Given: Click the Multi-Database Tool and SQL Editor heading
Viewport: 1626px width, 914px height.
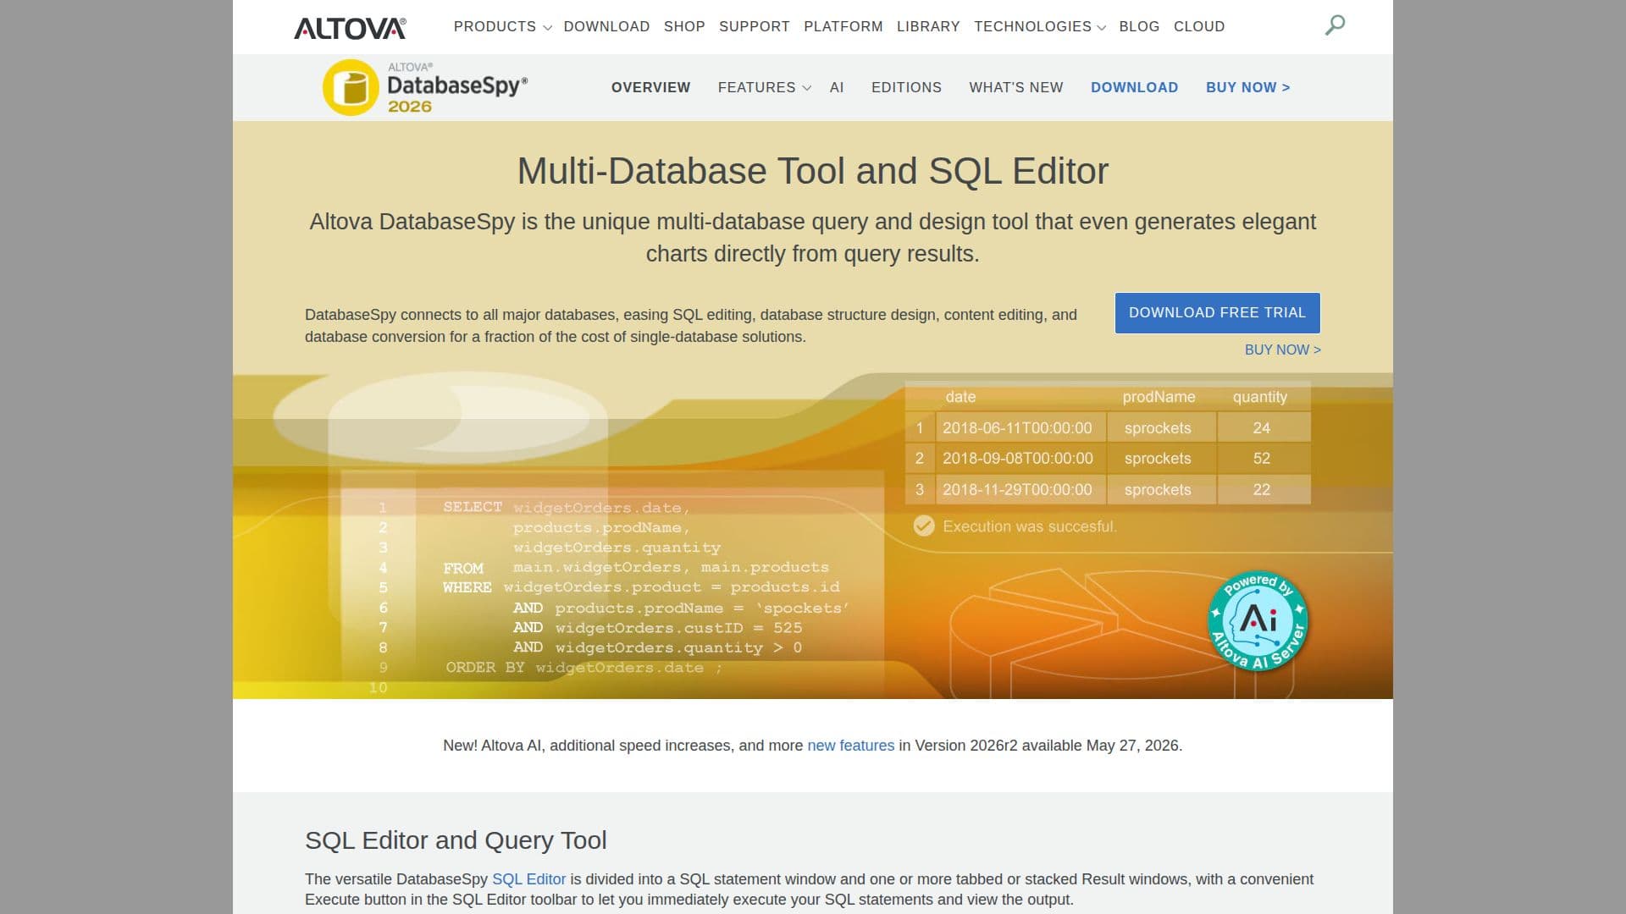Looking at the screenshot, I should [x=812, y=171].
